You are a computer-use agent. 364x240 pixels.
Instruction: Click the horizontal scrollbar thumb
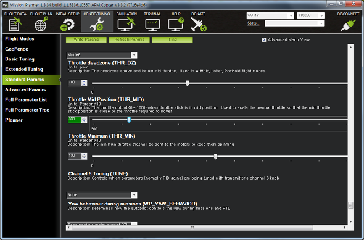click(x=192, y=228)
